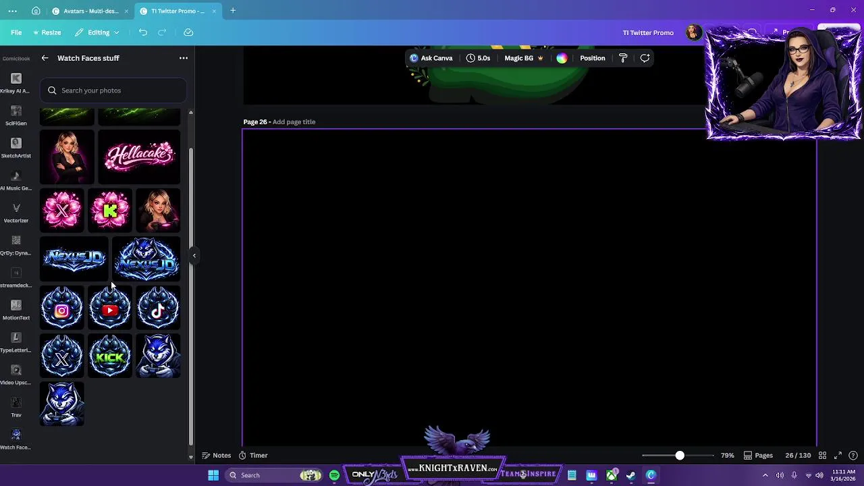The height and width of the screenshot is (486, 864).
Task: Start the Timer
Action: [253, 456]
